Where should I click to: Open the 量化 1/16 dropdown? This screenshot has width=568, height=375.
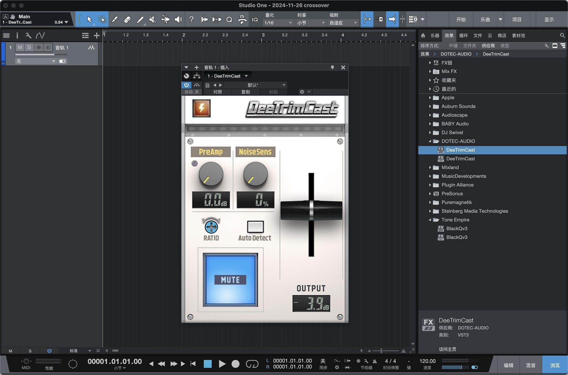(x=278, y=23)
